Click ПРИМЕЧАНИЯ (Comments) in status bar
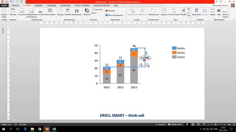Viewport: 236px width, 132px height. click(x=175, y=125)
